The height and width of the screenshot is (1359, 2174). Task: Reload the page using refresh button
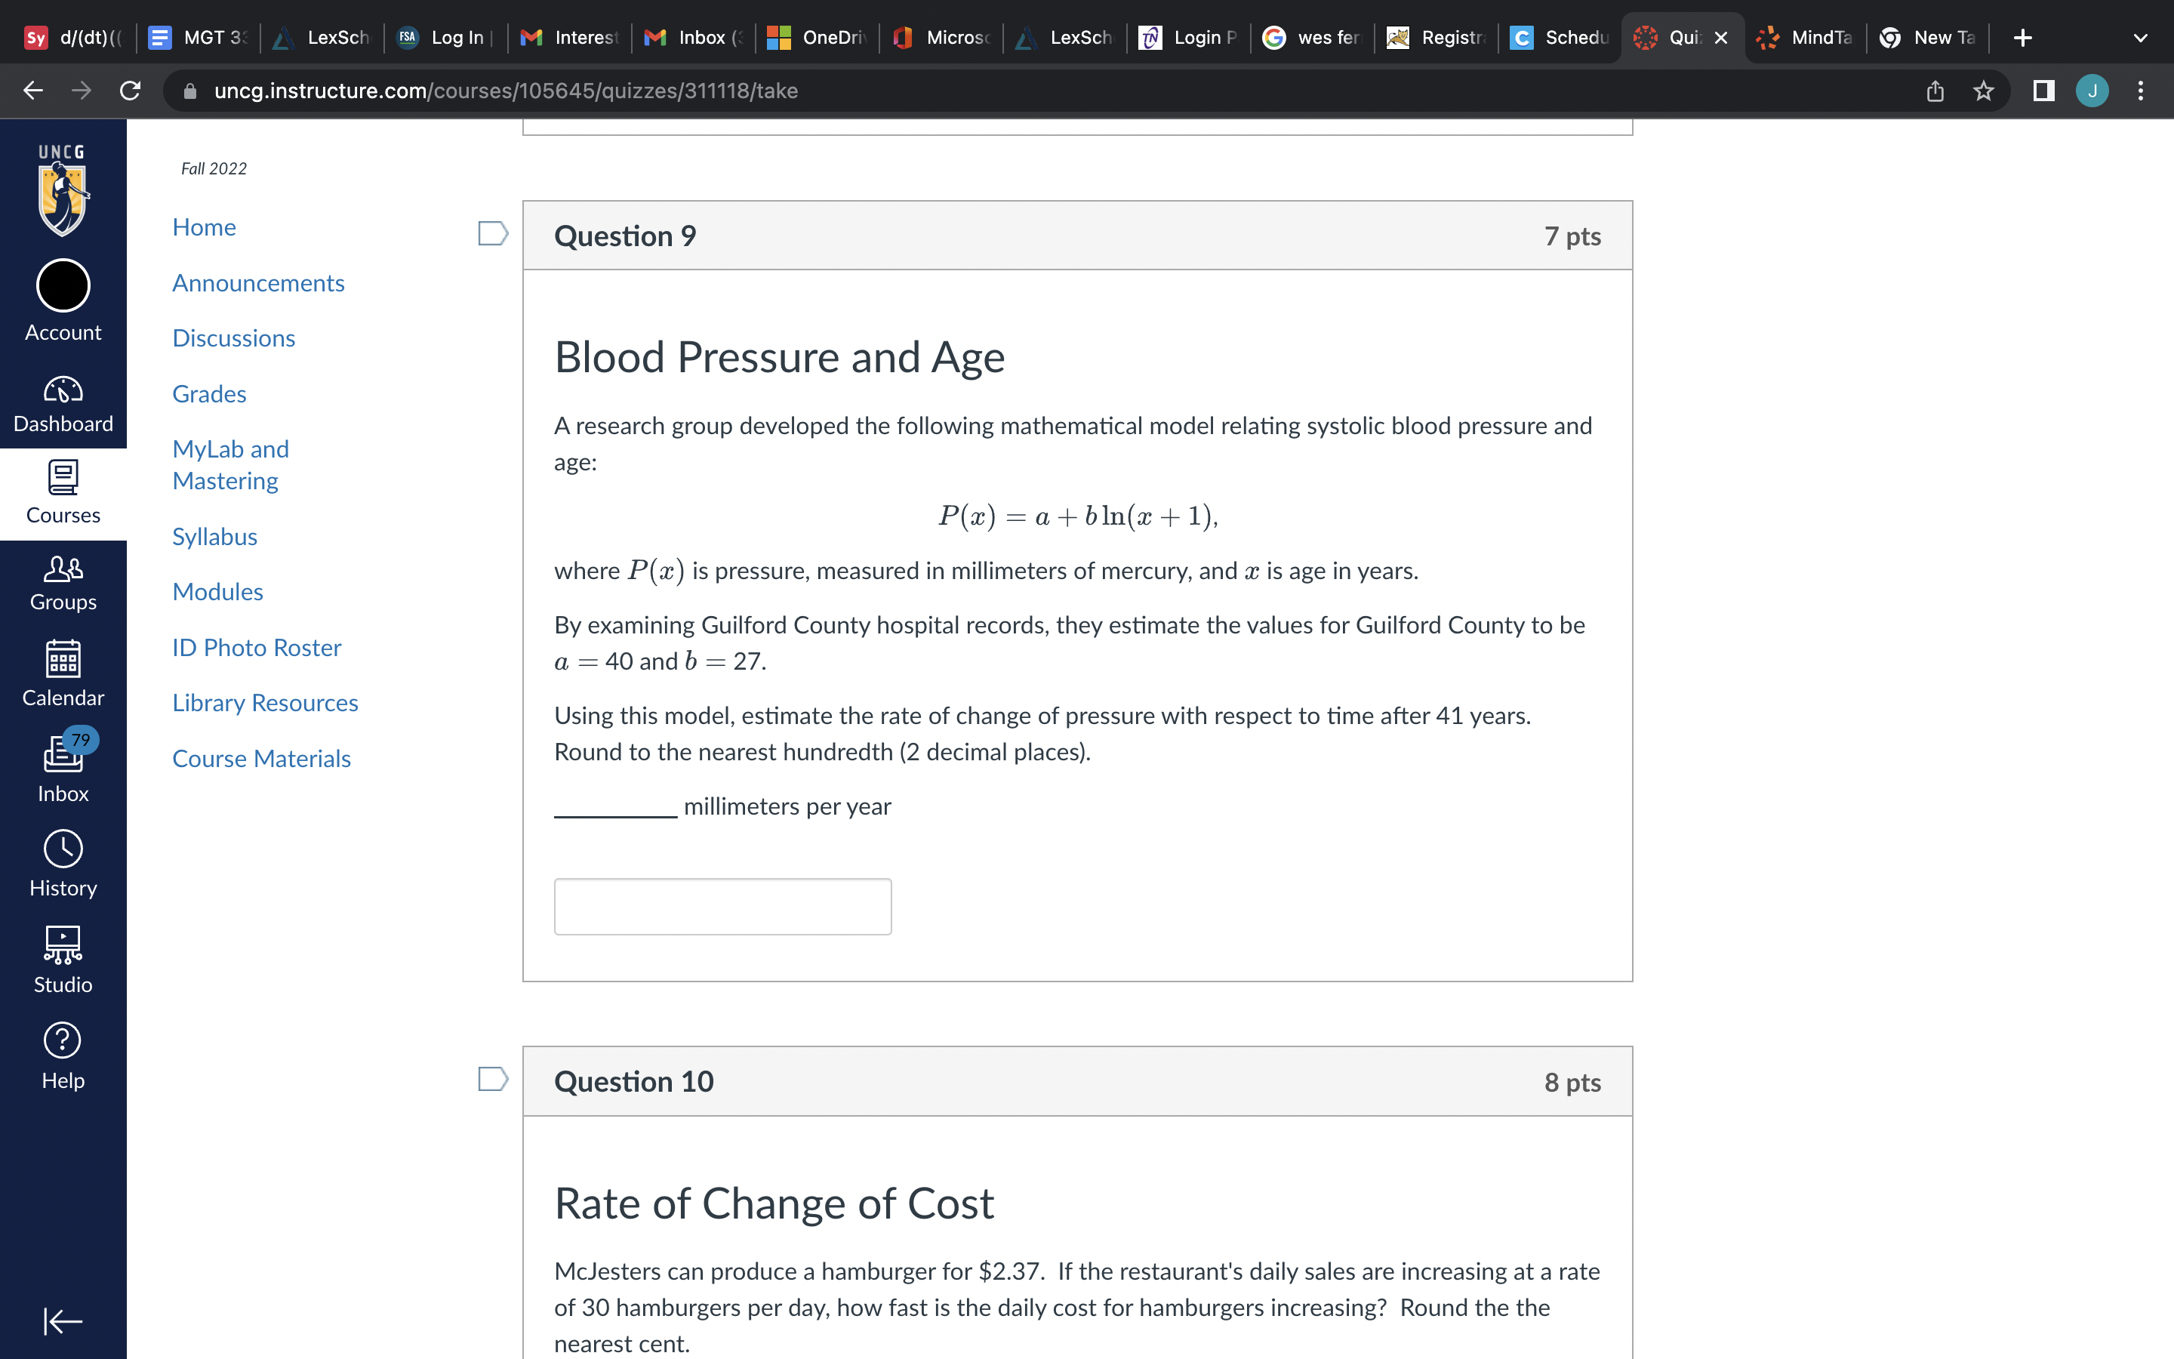pos(131,91)
